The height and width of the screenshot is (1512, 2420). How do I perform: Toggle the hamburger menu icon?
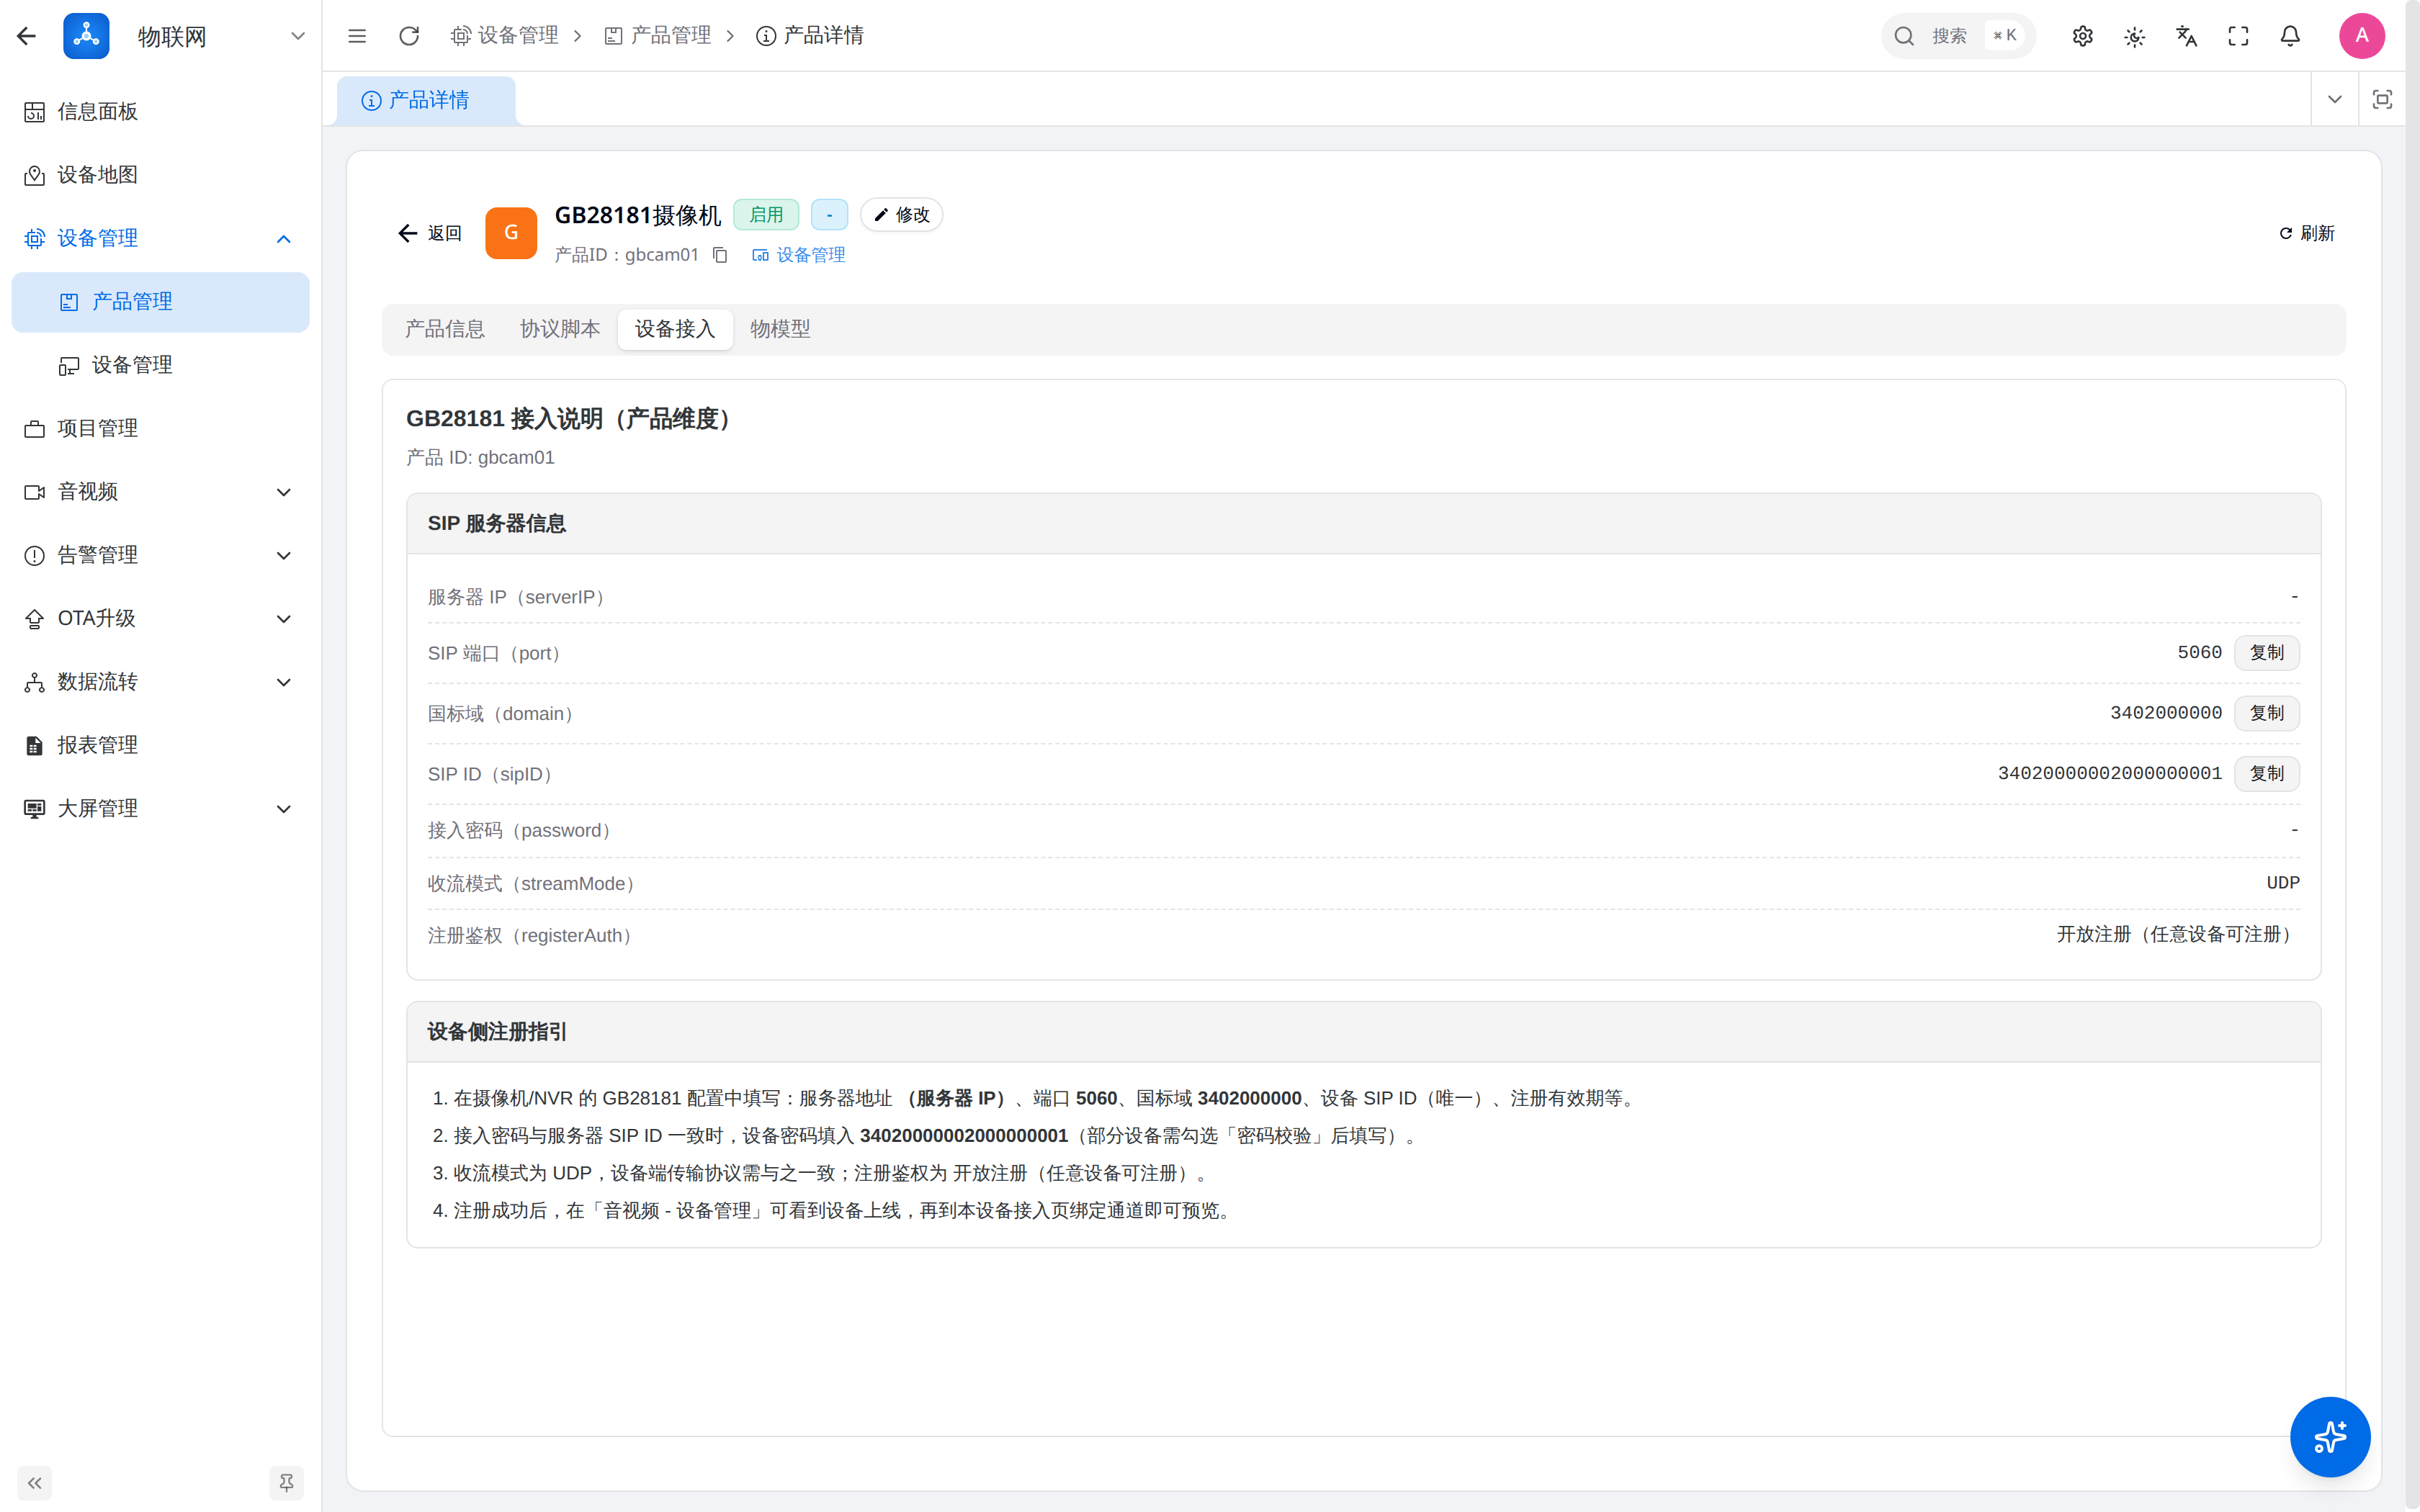(357, 36)
